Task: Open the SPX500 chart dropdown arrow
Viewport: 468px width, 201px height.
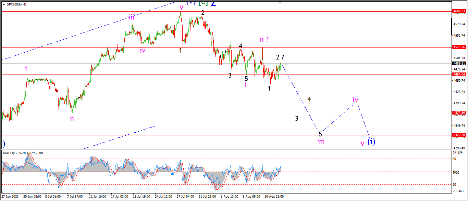Action: [x=4, y=4]
